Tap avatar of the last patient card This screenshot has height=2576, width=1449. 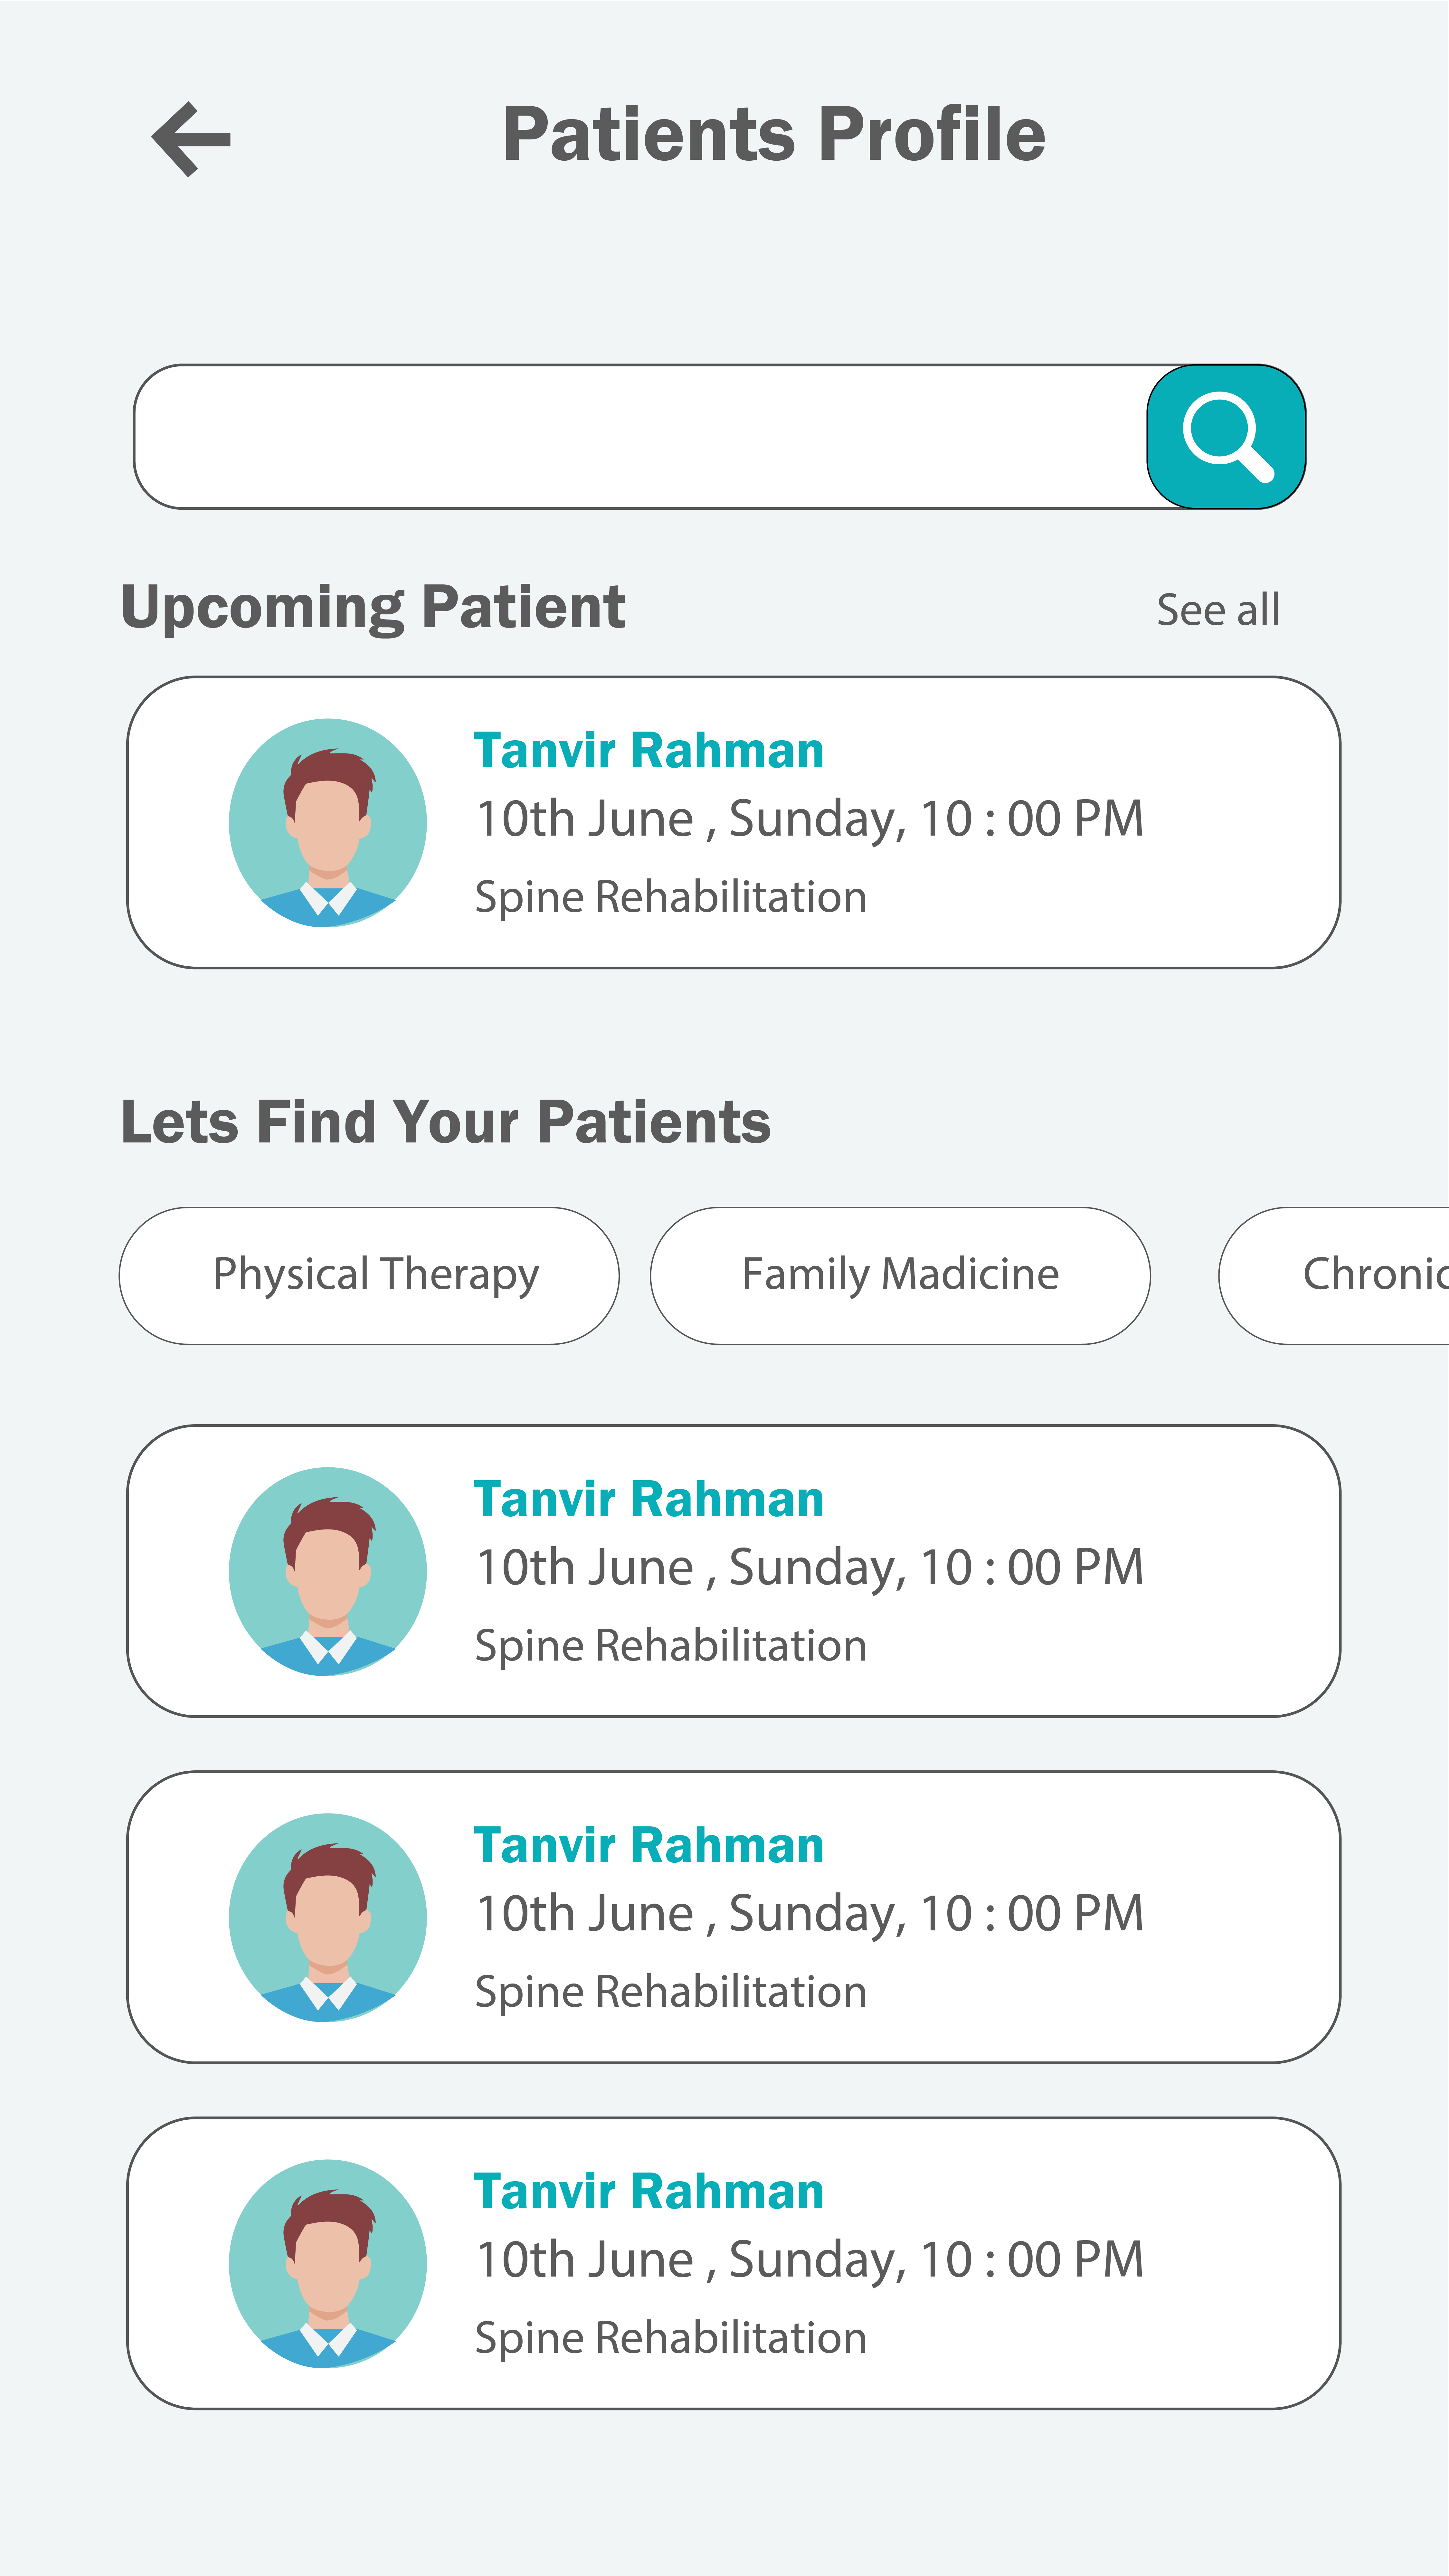(x=328, y=2263)
